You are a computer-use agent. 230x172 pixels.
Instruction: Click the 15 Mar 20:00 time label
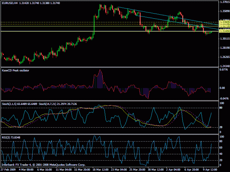82,170
